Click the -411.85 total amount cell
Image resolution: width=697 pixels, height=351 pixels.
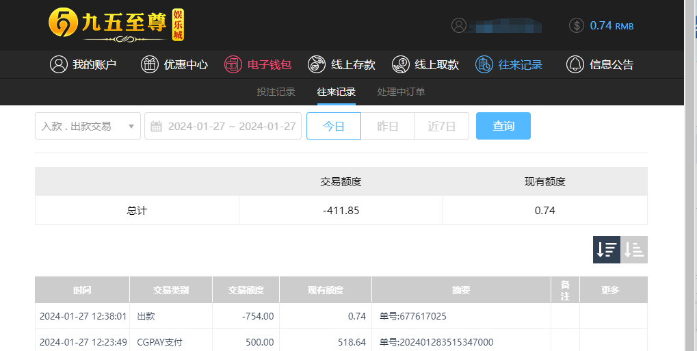(341, 211)
